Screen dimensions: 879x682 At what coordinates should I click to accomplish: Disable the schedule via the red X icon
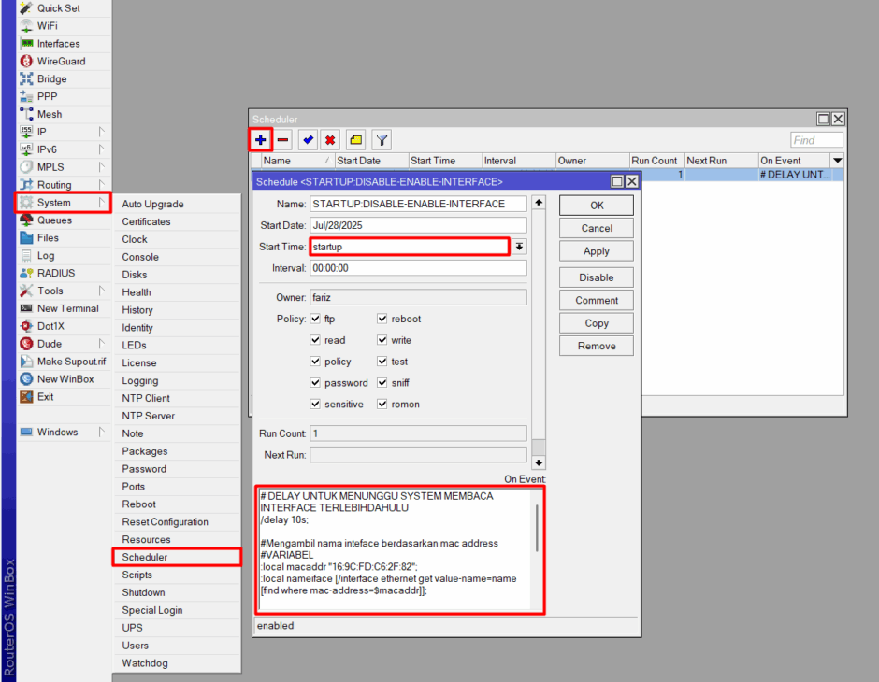pyautogui.click(x=331, y=139)
